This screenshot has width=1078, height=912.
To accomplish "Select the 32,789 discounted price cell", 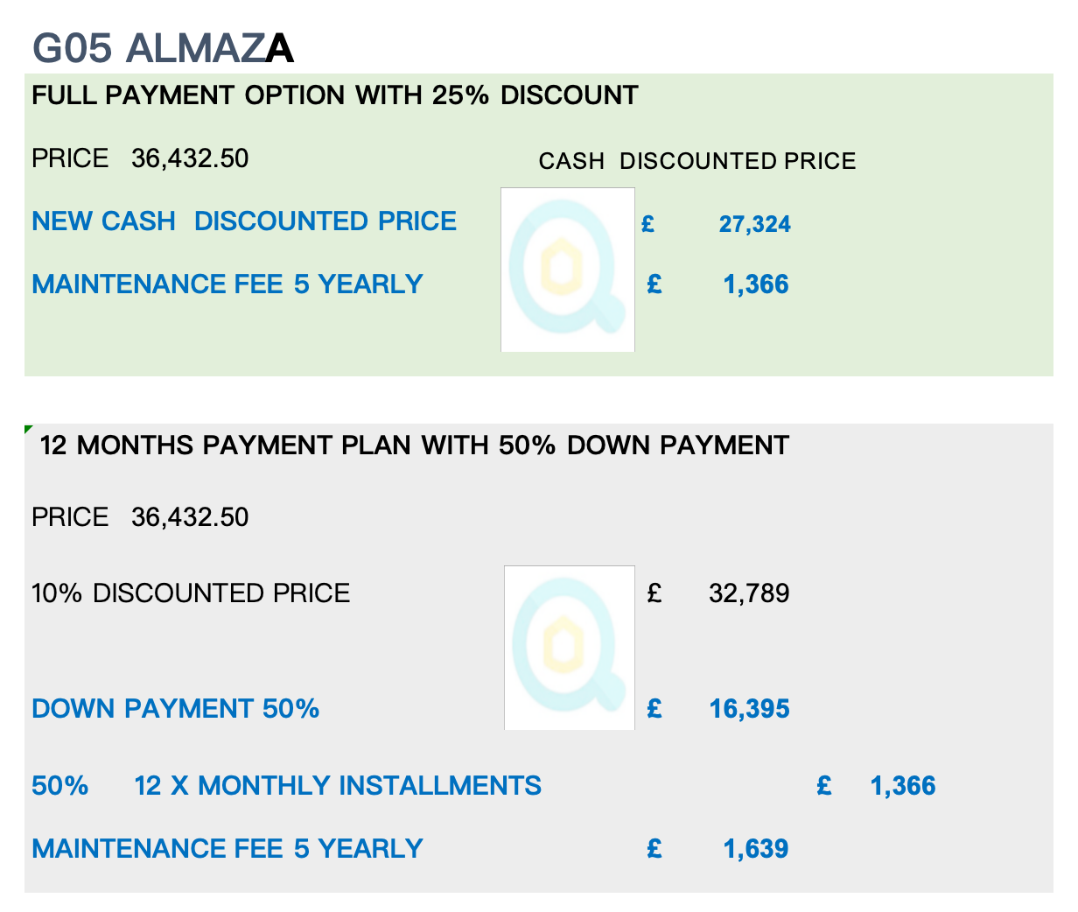I will click(x=749, y=593).
